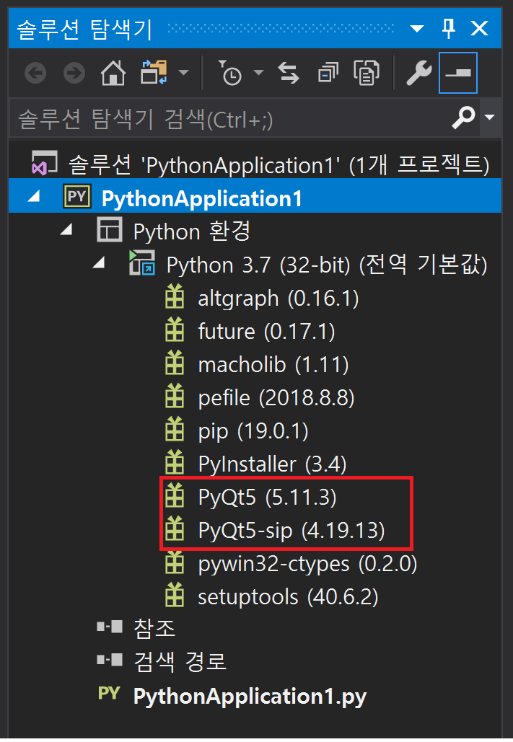Image resolution: width=513 pixels, height=742 pixels.
Task: Select PyQt5-sip (4.19.13) package
Action: (x=291, y=531)
